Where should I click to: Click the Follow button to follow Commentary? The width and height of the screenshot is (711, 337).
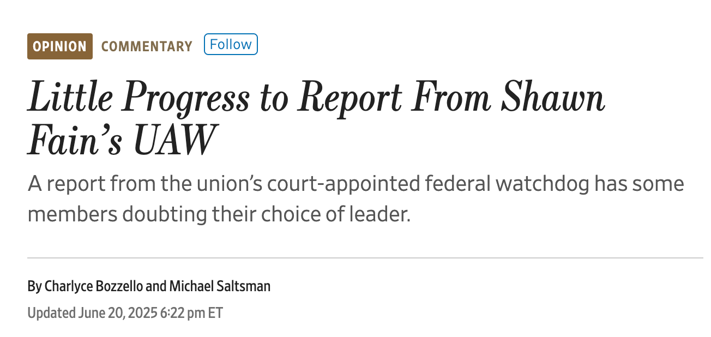pyautogui.click(x=230, y=44)
